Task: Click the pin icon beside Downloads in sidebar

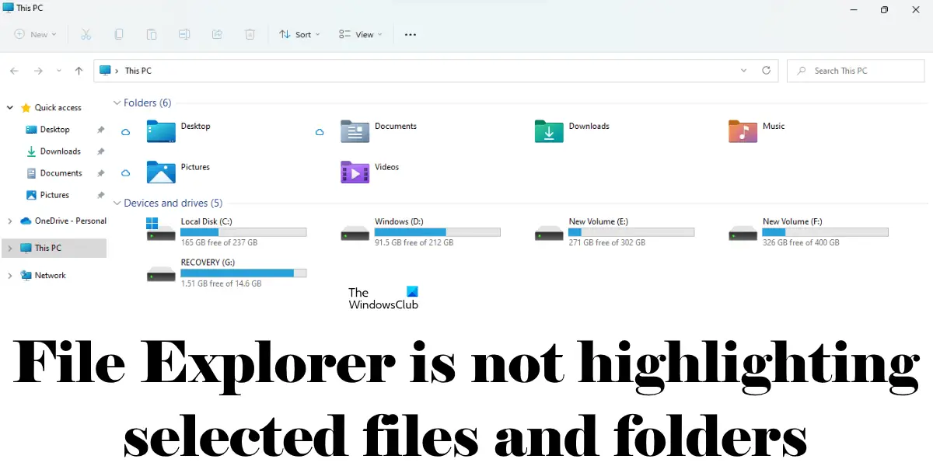Action: tap(100, 151)
